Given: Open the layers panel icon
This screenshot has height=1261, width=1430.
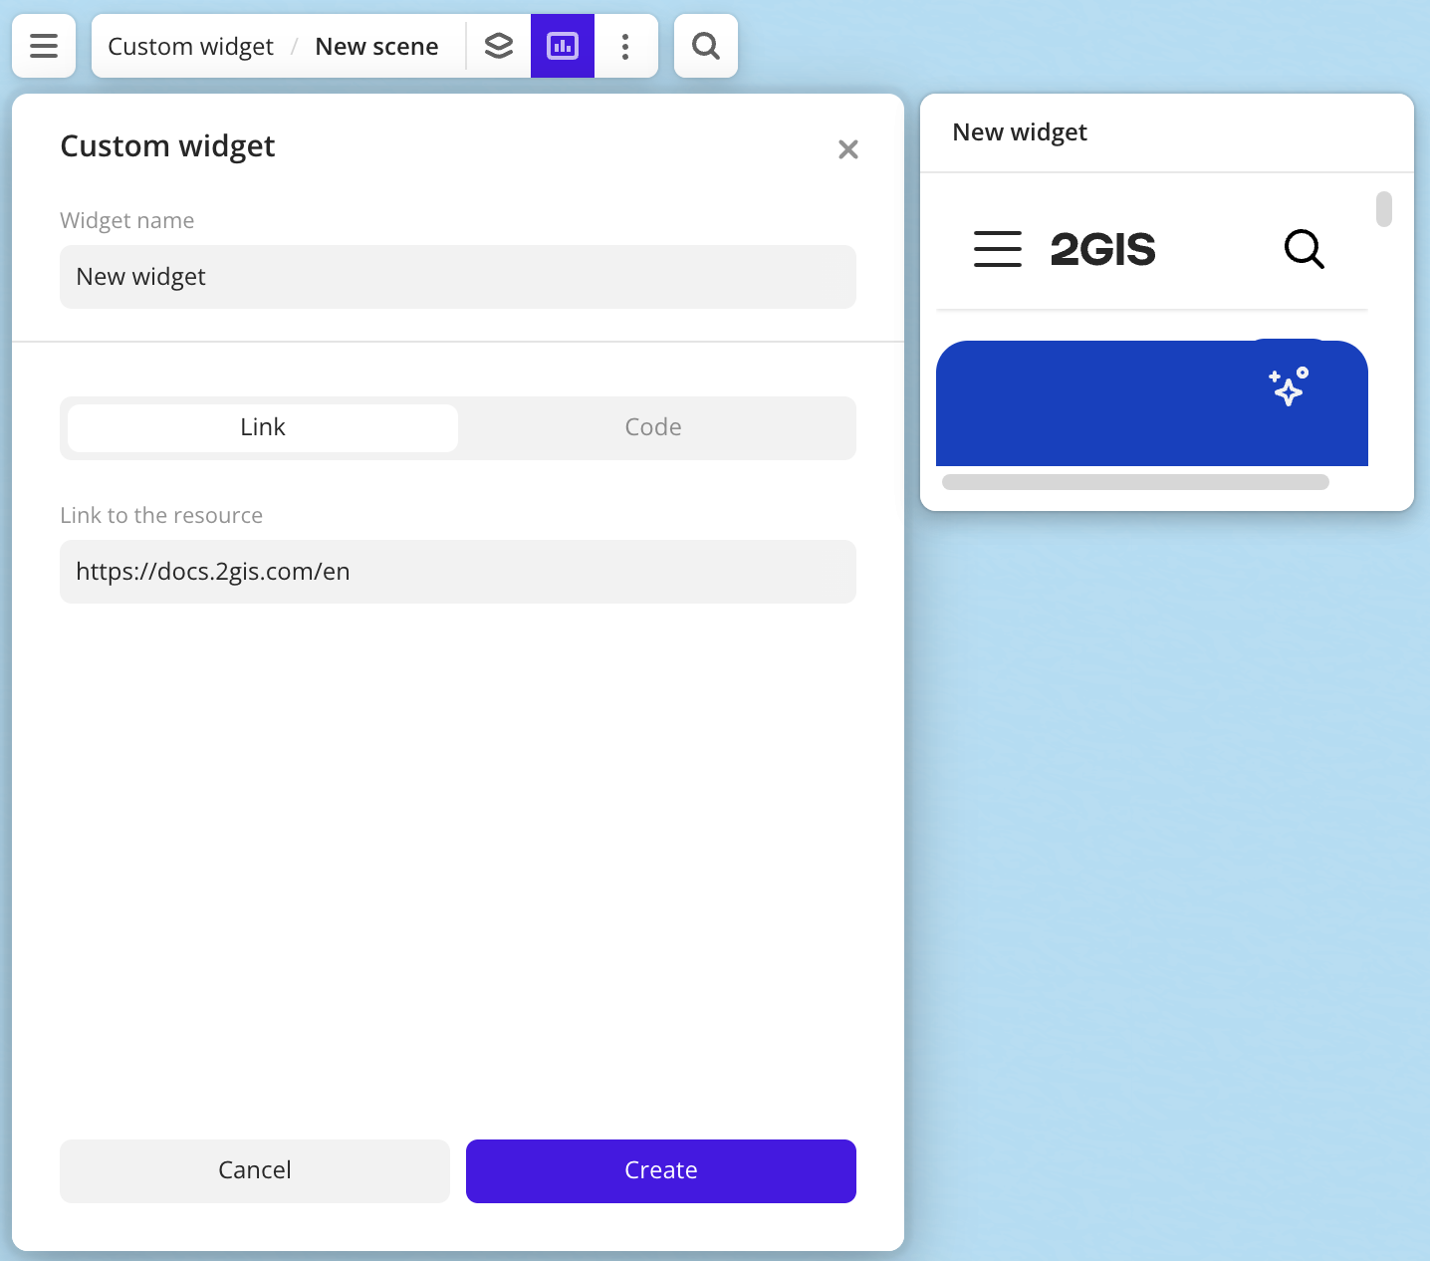Looking at the screenshot, I should click(x=499, y=46).
